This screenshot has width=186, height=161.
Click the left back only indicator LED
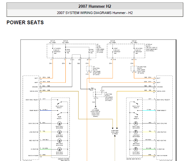click(60, 123)
